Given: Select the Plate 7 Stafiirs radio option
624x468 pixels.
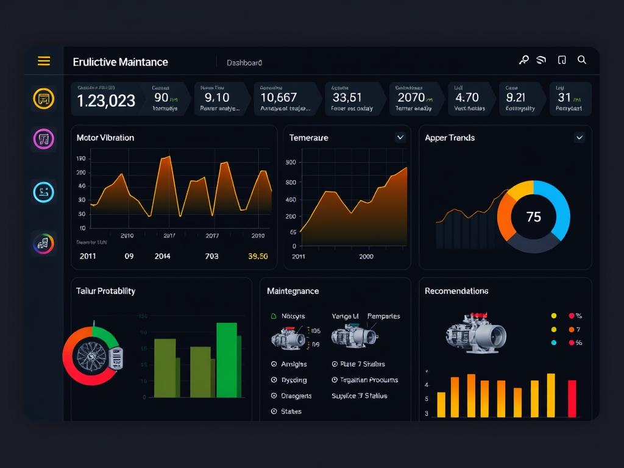Looking at the screenshot, I should pos(335,364).
